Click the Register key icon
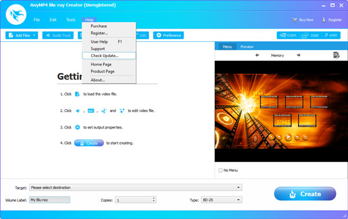Screen dimensions: 348x219 [x=324, y=20]
